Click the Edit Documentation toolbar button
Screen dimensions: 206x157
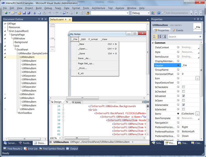175,13
